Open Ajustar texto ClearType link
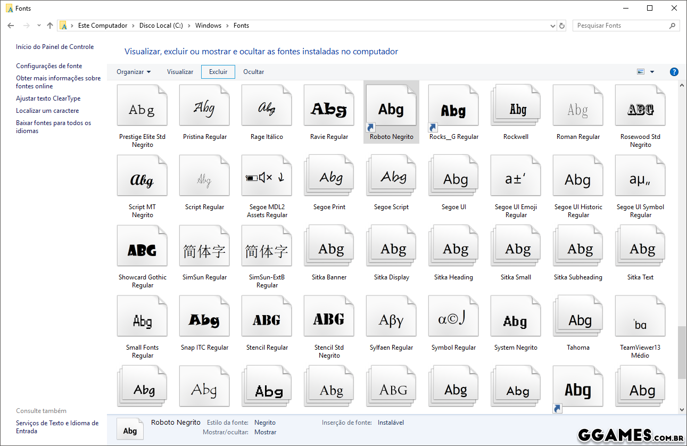 point(48,98)
